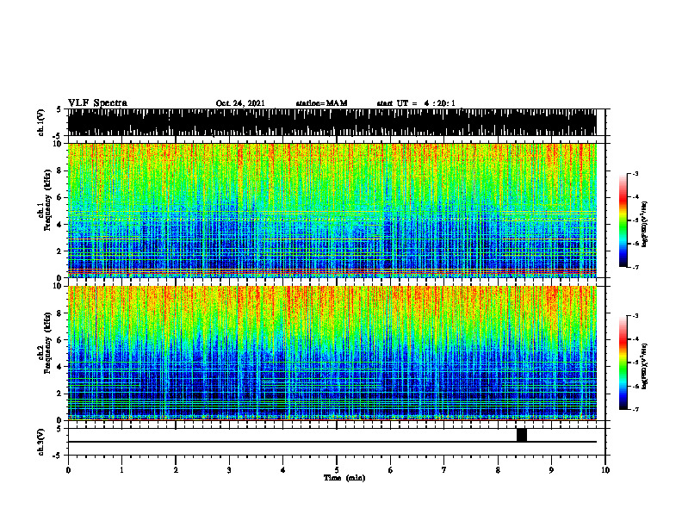Click the Time axis tick label "7"

(x=444, y=470)
